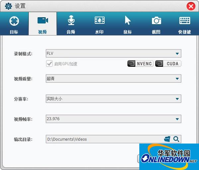Toggle the 启用GPU加速 checkbox

pyautogui.click(x=49, y=64)
